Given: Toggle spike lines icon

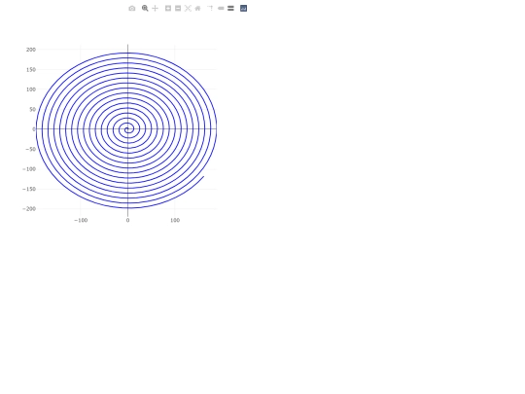Looking at the screenshot, I should tap(210, 9).
